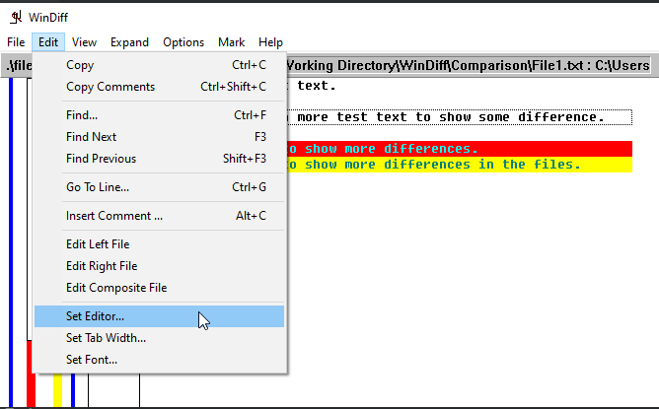Click the WinDiff application icon in title bar
The width and height of the screenshot is (659, 409).
(x=16, y=17)
